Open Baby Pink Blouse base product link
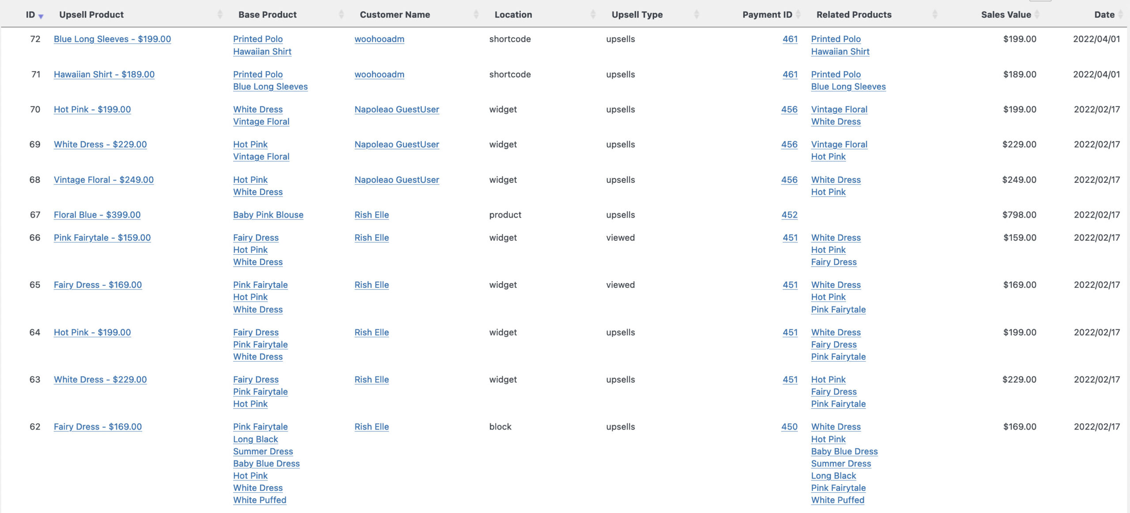The height and width of the screenshot is (513, 1130). (268, 215)
